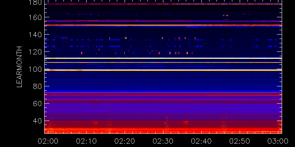Click the 02:00 time axis label
The height and width of the screenshot is (147, 295).
[48, 141]
